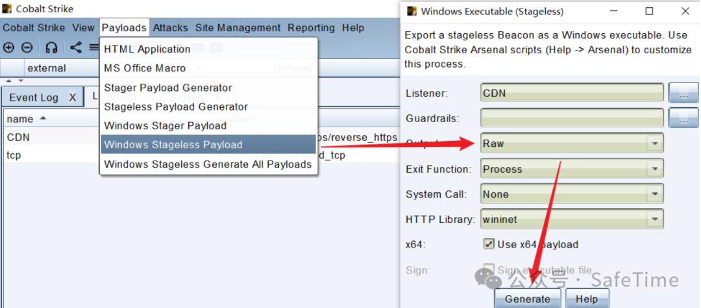Open the Help menu in menu bar
Viewport: 701px width, 308px height.
click(352, 28)
